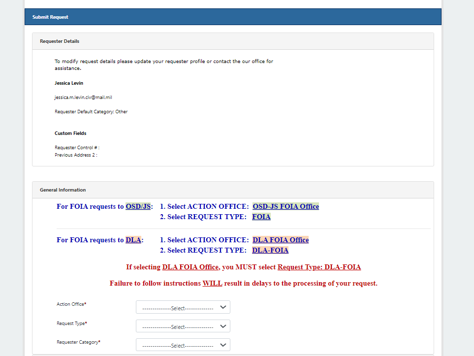Viewport: 474px width, 356px height.
Task: Click the 'To modify request details' instruction text
Action: click(164, 65)
